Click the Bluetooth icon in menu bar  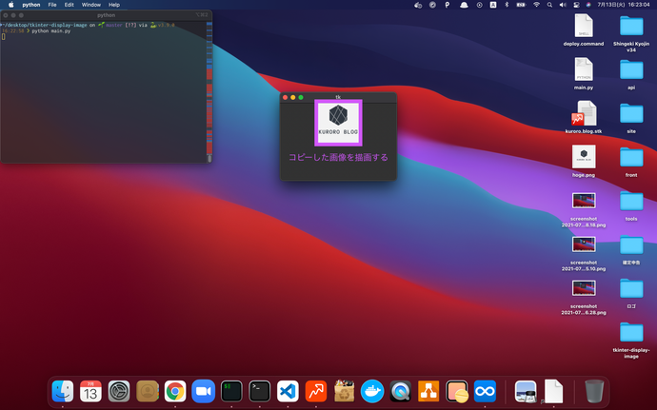pos(507,5)
